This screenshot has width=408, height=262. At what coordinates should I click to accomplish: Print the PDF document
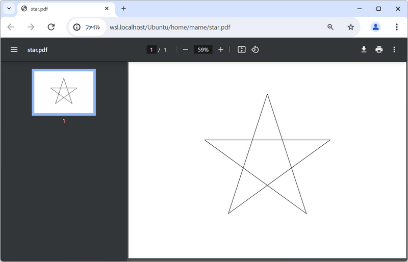tap(379, 49)
